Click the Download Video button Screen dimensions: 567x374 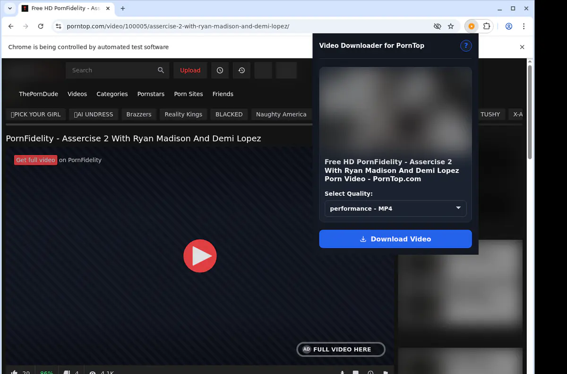[395, 239]
